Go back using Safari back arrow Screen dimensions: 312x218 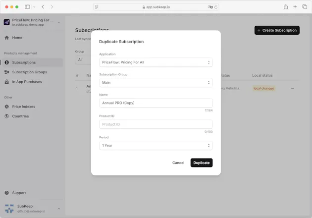(43, 7)
